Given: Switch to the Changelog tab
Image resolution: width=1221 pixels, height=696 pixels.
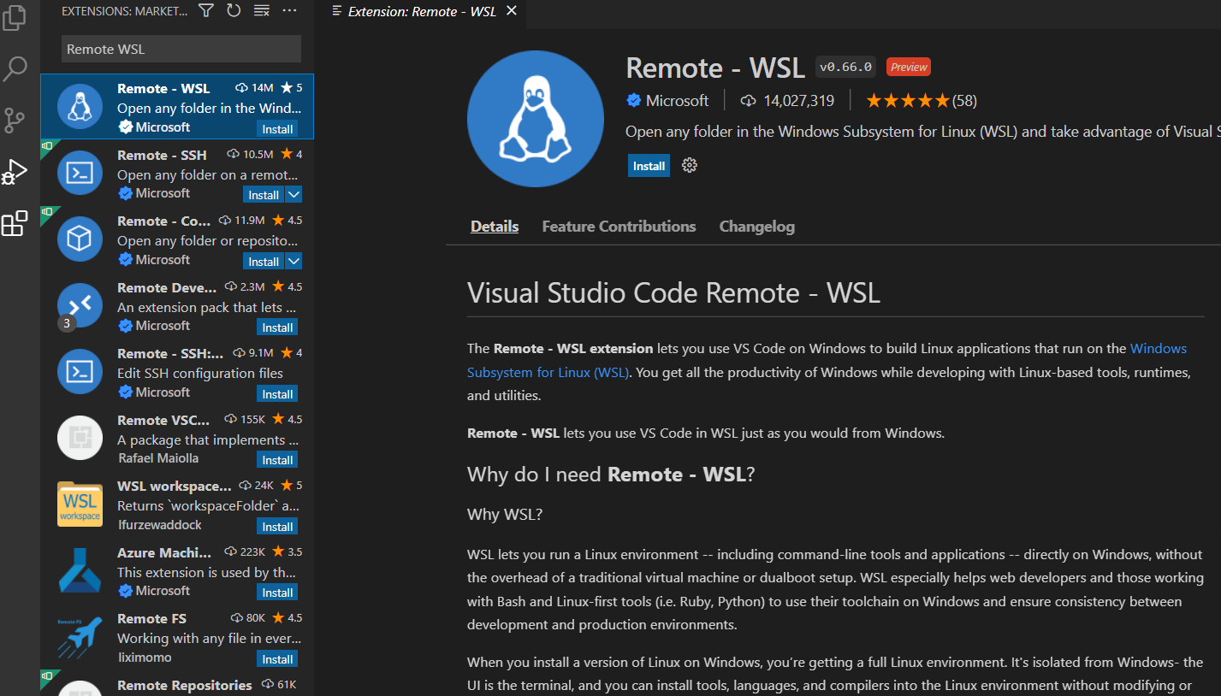Looking at the screenshot, I should [757, 227].
